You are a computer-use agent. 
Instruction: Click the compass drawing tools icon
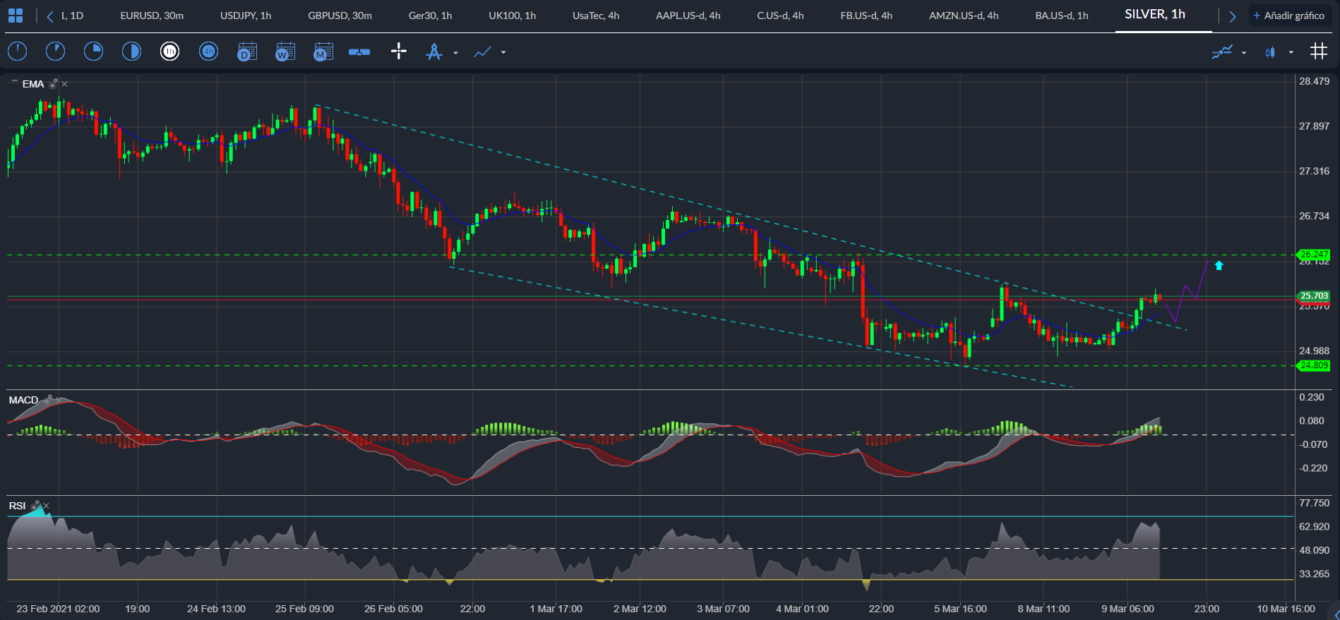[434, 51]
